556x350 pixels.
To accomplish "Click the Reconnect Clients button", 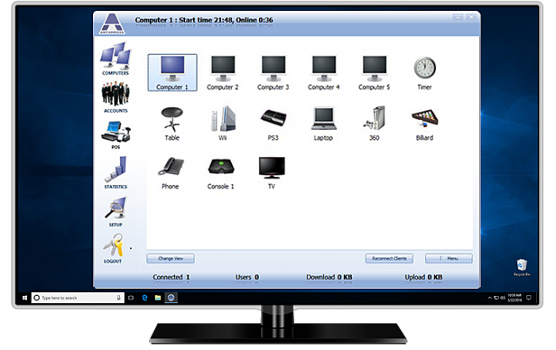I will [x=389, y=259].
